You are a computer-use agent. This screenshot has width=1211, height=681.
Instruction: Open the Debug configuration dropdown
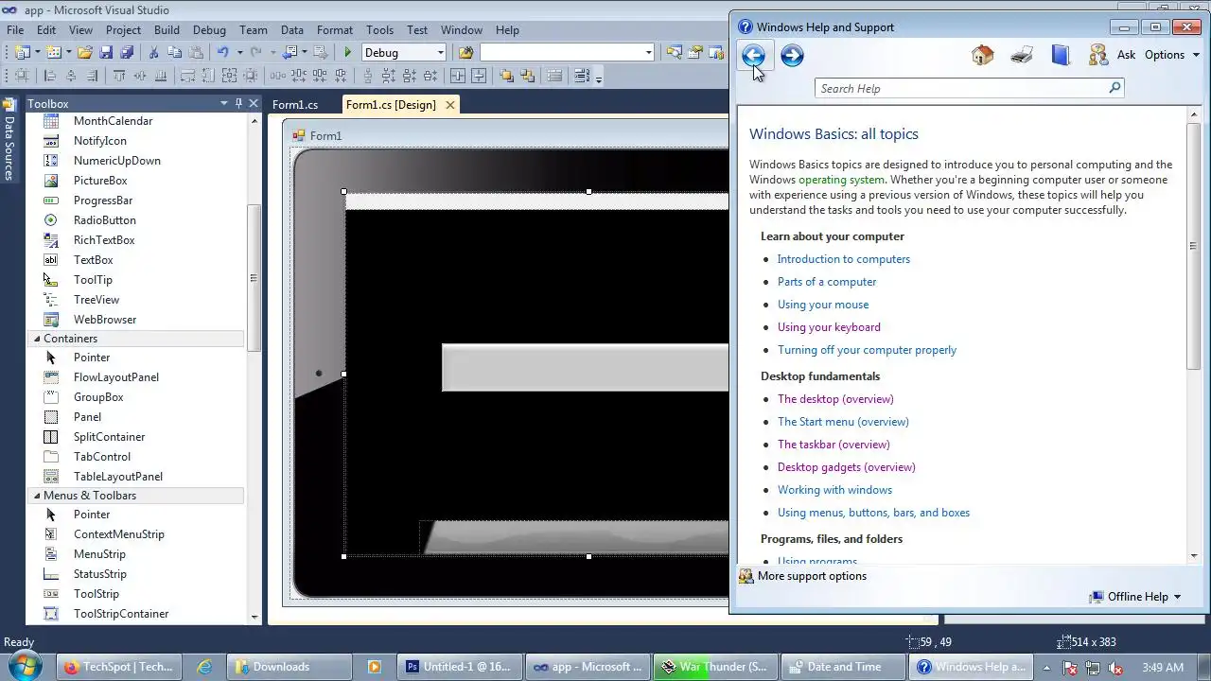[x=440, y=53]
